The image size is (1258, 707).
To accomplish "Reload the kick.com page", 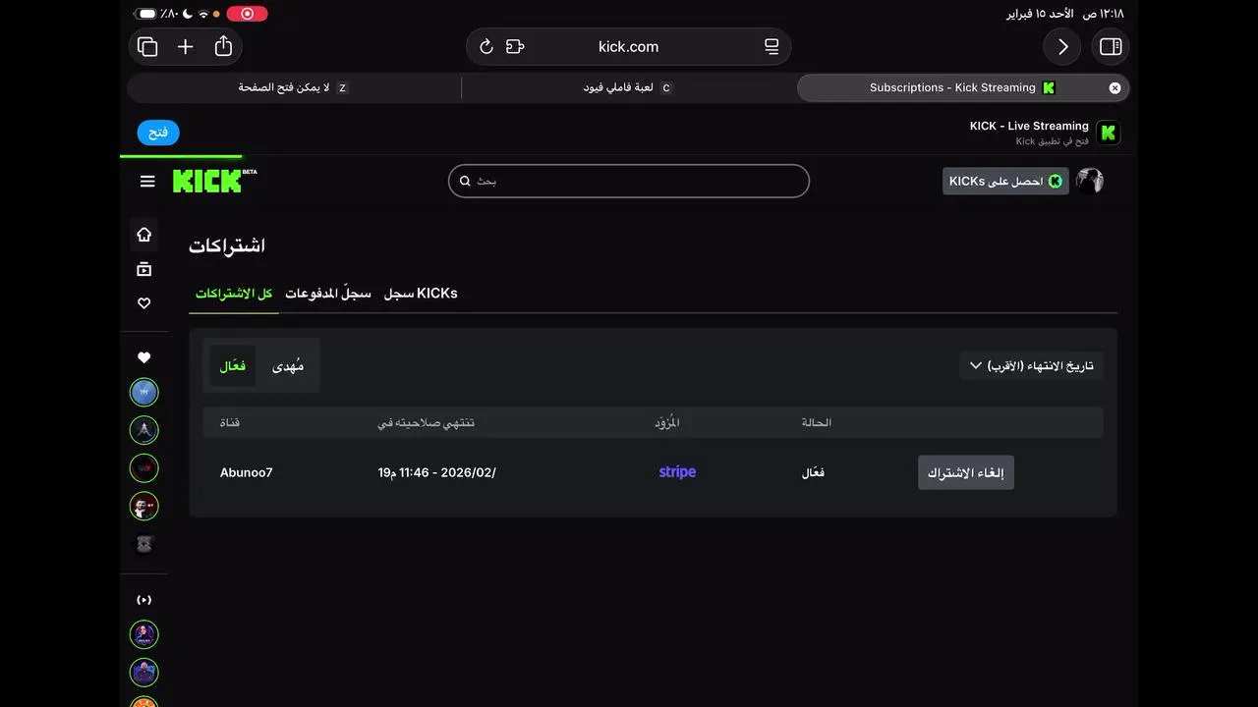I will point(486,47).
